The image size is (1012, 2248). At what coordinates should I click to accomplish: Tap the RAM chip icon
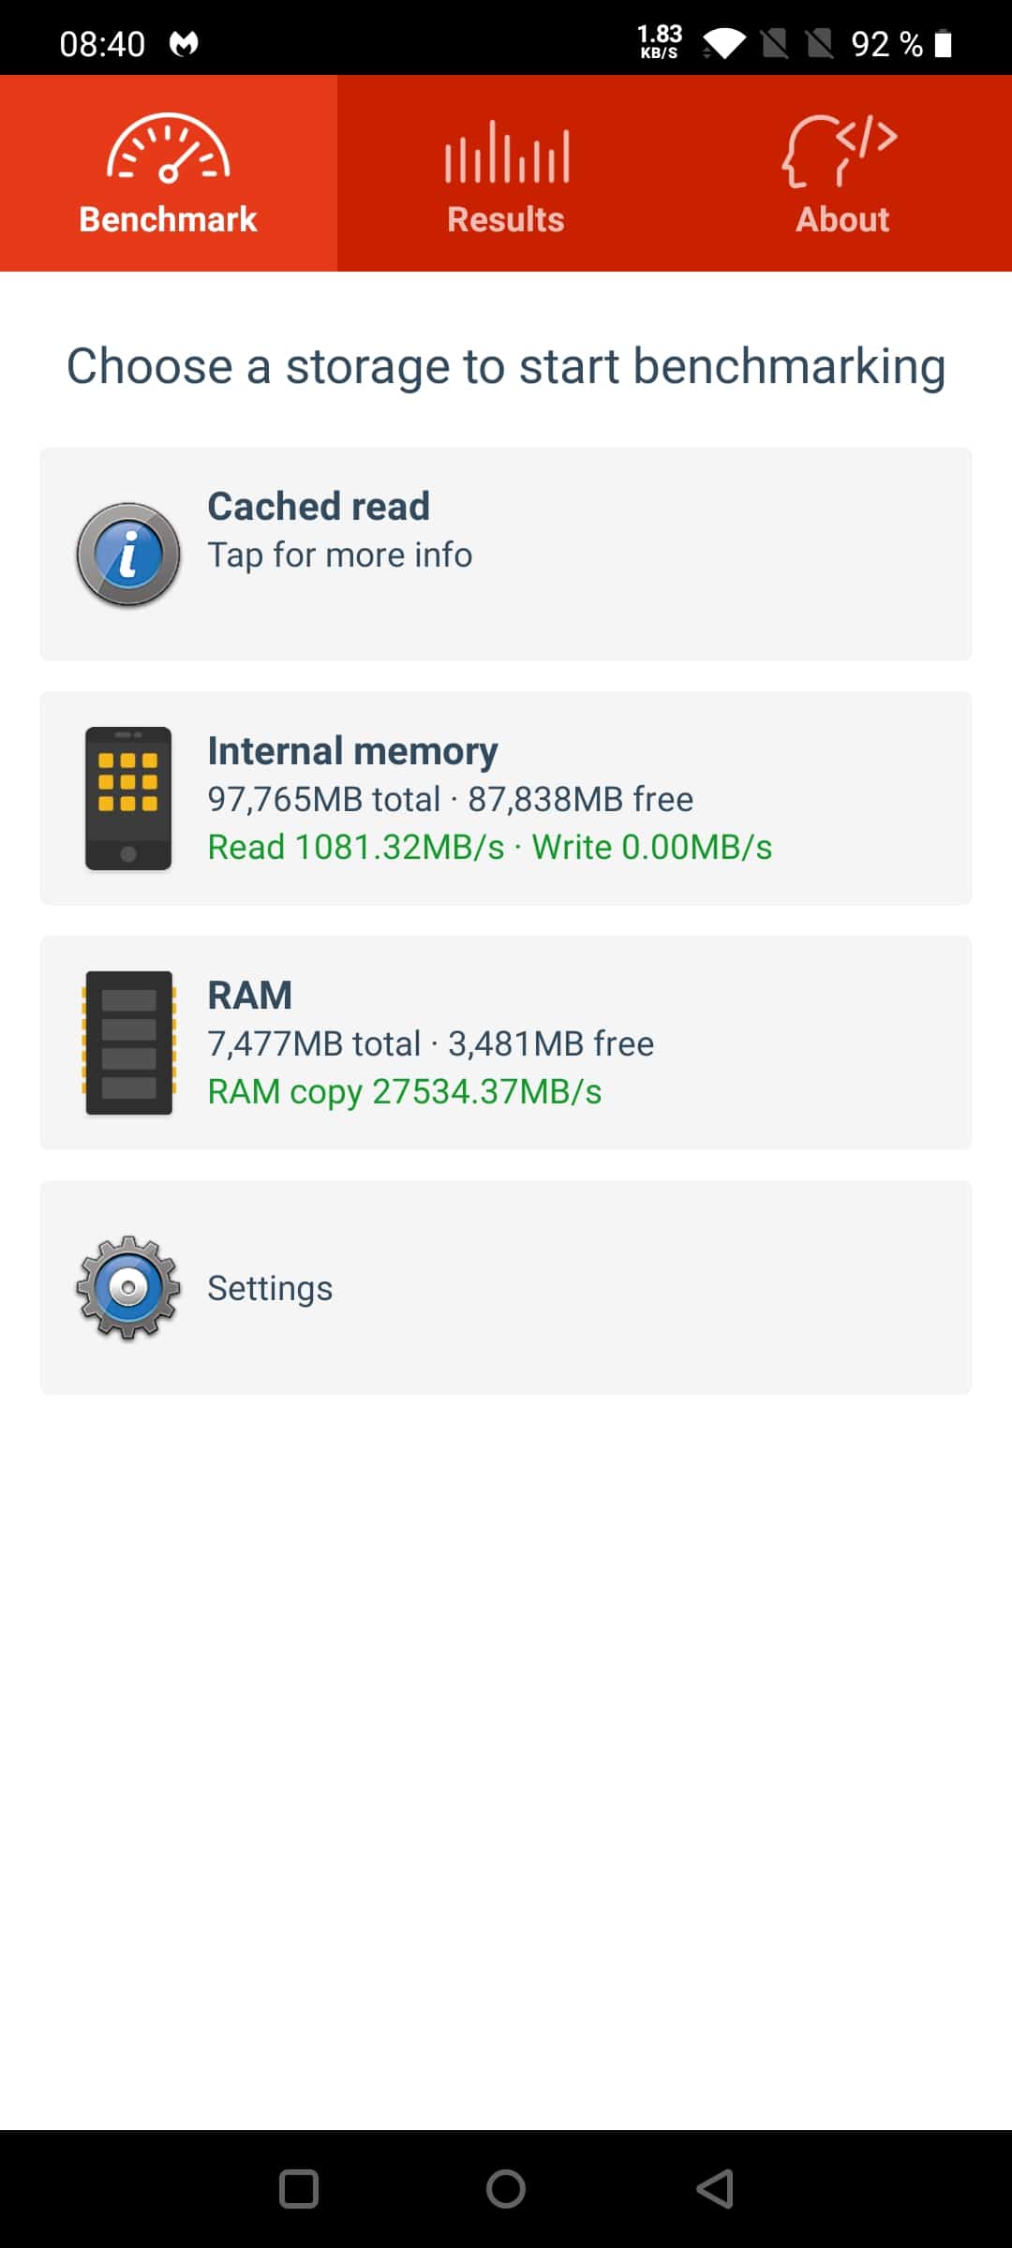point(128,1043)
